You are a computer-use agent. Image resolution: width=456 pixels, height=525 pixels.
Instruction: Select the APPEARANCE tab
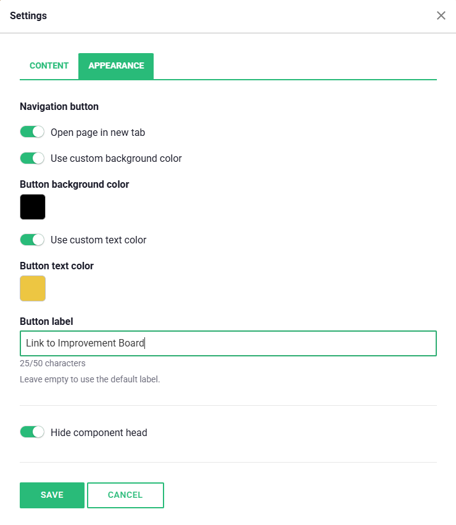[116, 66]
